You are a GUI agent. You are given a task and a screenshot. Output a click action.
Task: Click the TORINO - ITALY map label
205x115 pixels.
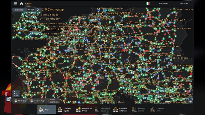[90, 94]
